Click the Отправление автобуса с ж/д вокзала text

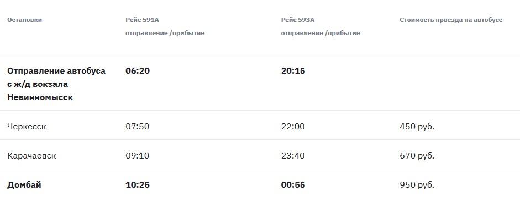[x=56, y=78]
